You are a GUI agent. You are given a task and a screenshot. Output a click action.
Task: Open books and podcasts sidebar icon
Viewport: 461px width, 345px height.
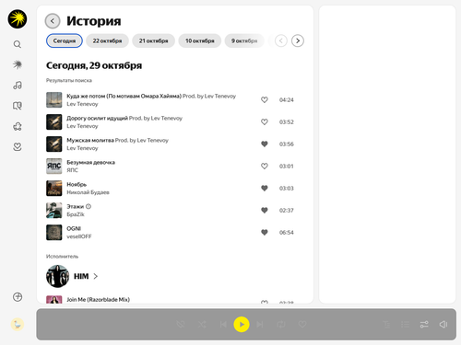(18, 106)
